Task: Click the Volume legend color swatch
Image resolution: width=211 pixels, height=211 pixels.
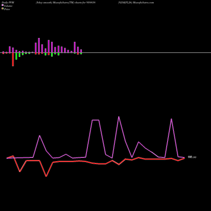Action: point(3,5)
